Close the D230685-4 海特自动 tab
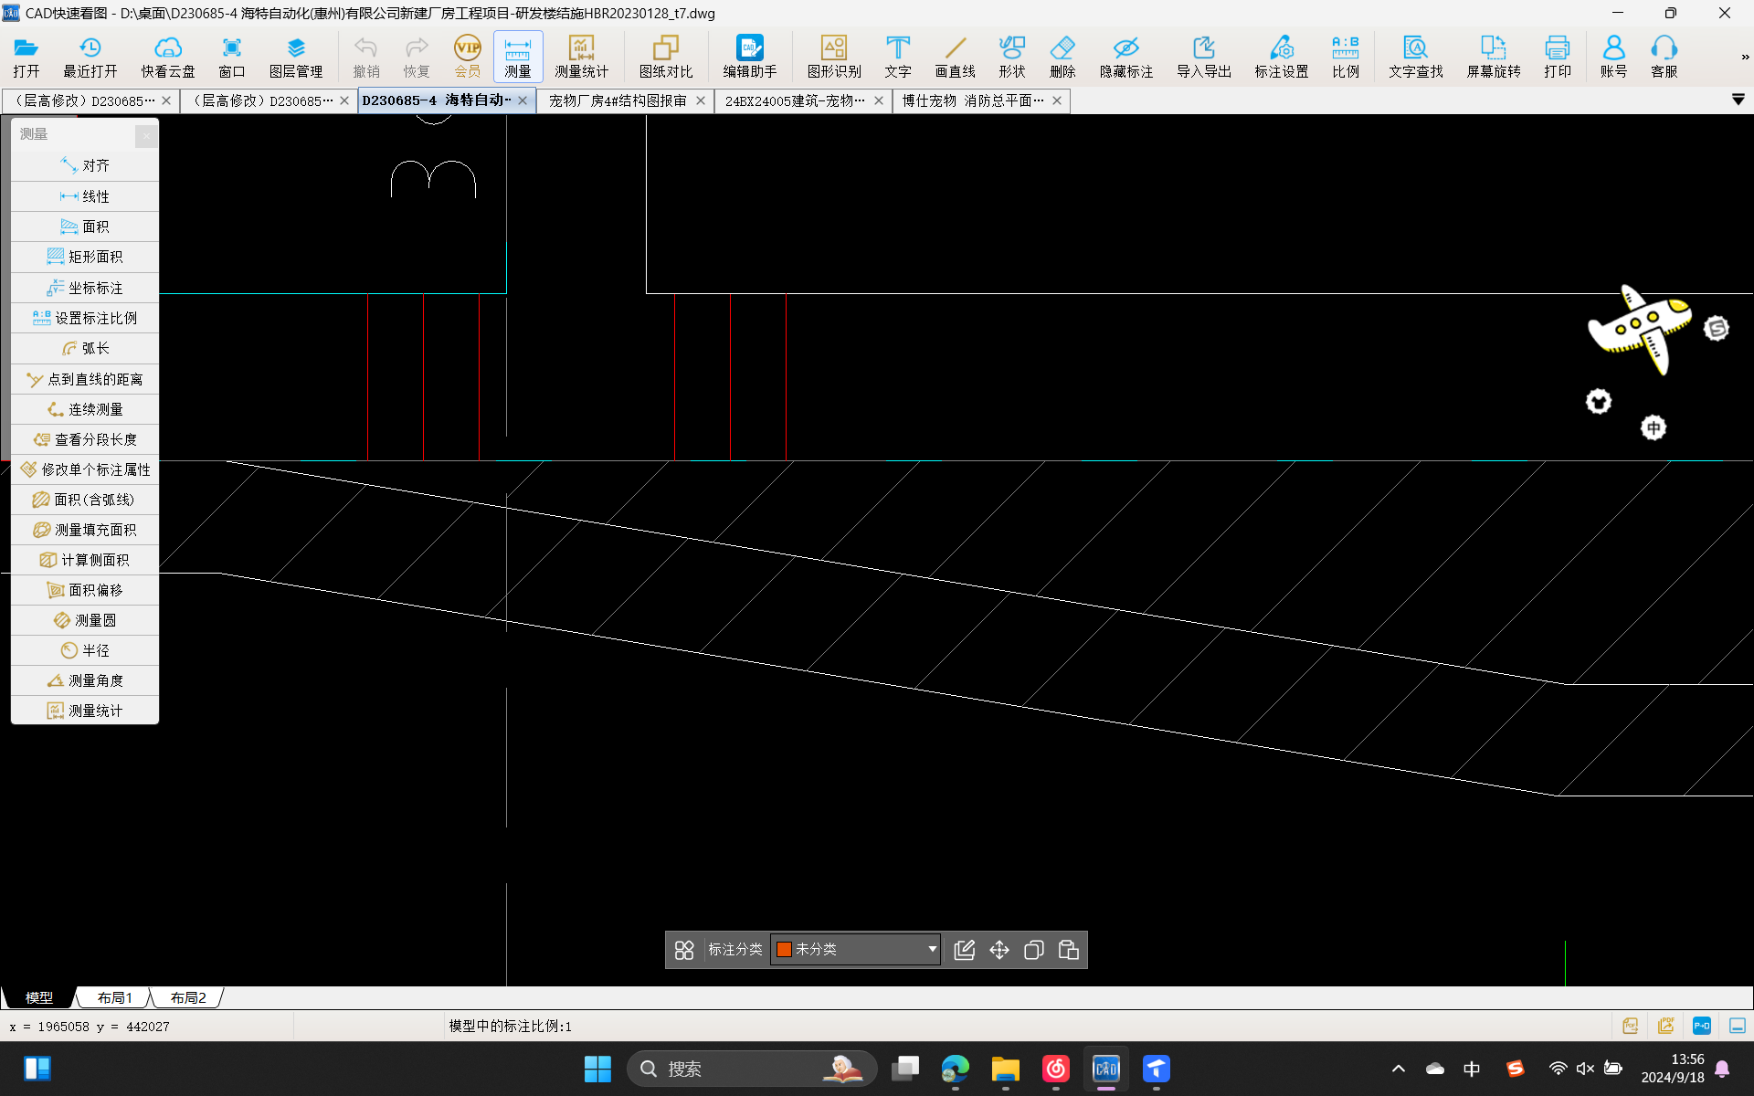Screen dimensions: 1754x1096 click(x=523, y=100)
